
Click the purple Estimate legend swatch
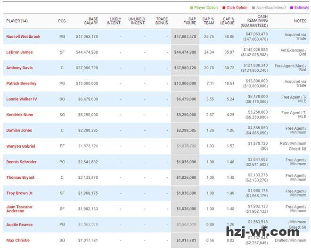pos(292,8)
